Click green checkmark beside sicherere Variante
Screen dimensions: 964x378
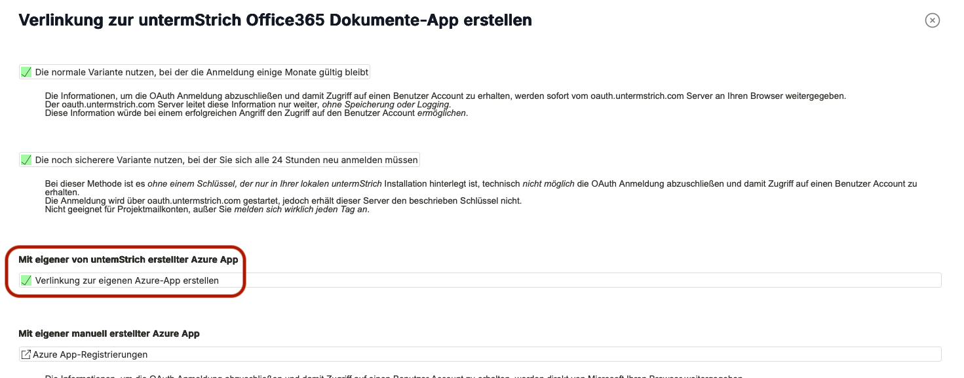coord(26,160)
